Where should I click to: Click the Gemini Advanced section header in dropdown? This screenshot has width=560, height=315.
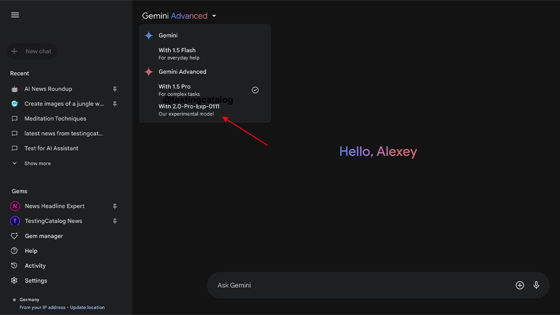click(x=182, y=72)
